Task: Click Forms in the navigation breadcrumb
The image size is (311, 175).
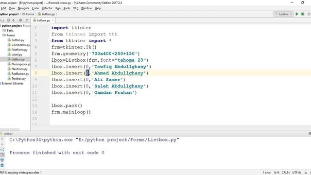Action: (28, 14)
